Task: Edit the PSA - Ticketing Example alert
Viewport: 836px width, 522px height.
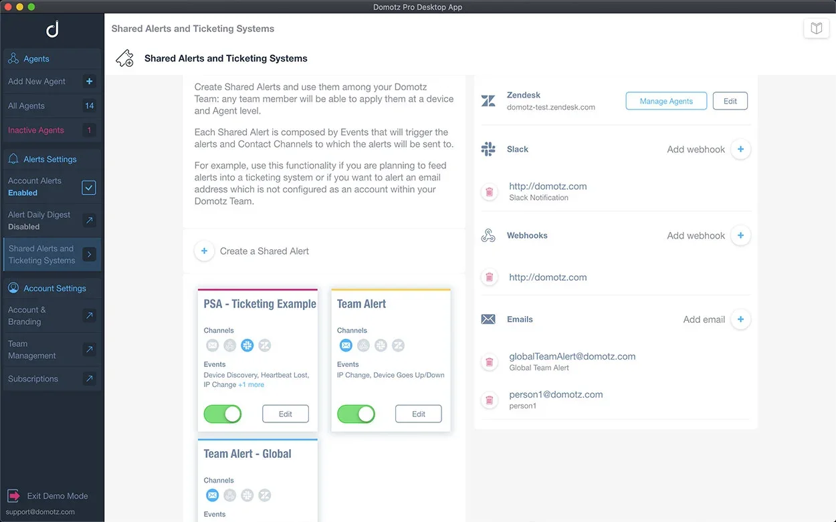Action: coord(286,414)
